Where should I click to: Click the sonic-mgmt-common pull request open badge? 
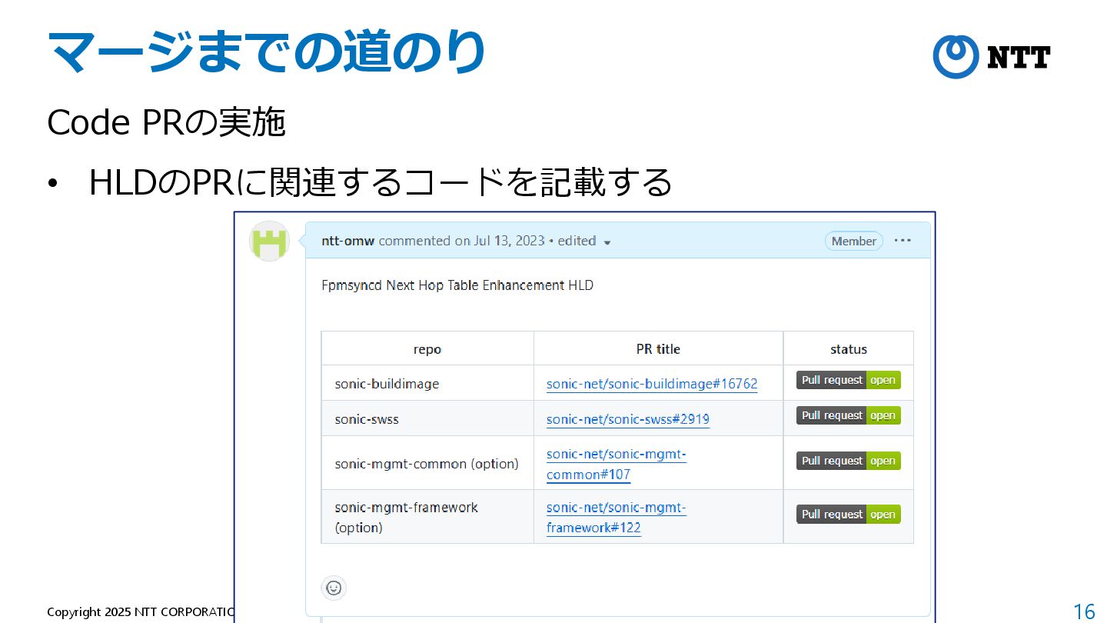tap(848, 461)
